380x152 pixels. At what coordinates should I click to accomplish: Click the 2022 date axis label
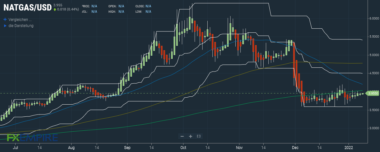[348, 147]
